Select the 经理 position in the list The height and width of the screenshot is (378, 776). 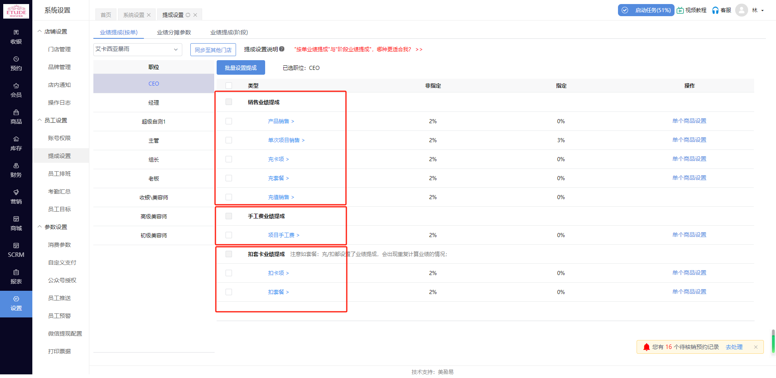[154, 103]
